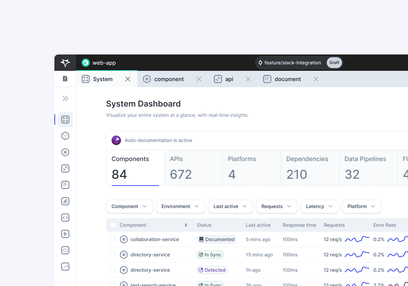
Task: Click the '1h ago' last active cell
Action: [253, 270]
